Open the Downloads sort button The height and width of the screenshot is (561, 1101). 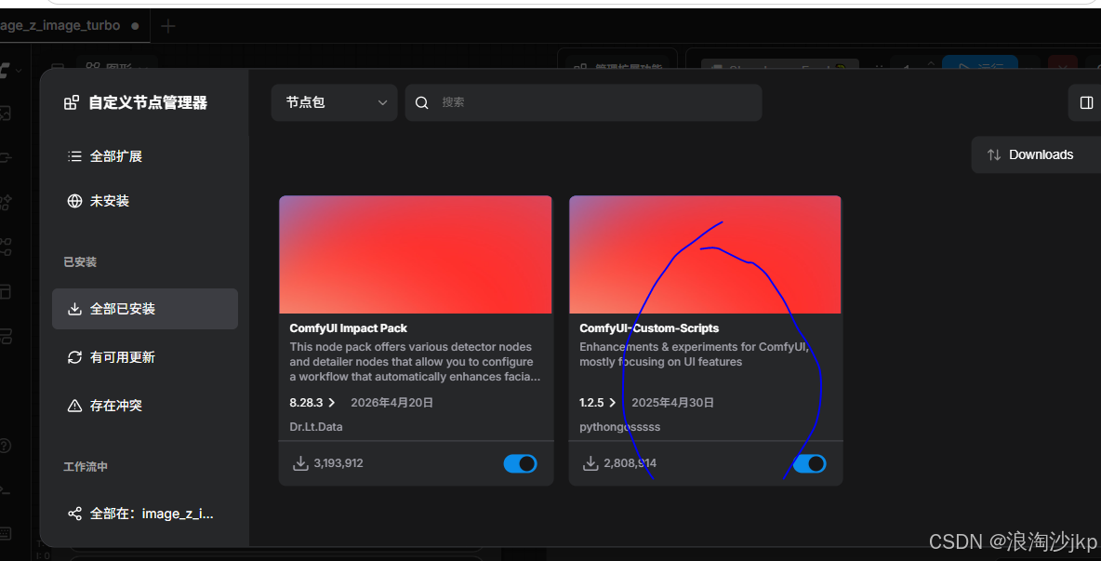click(x=1036, y=154)
